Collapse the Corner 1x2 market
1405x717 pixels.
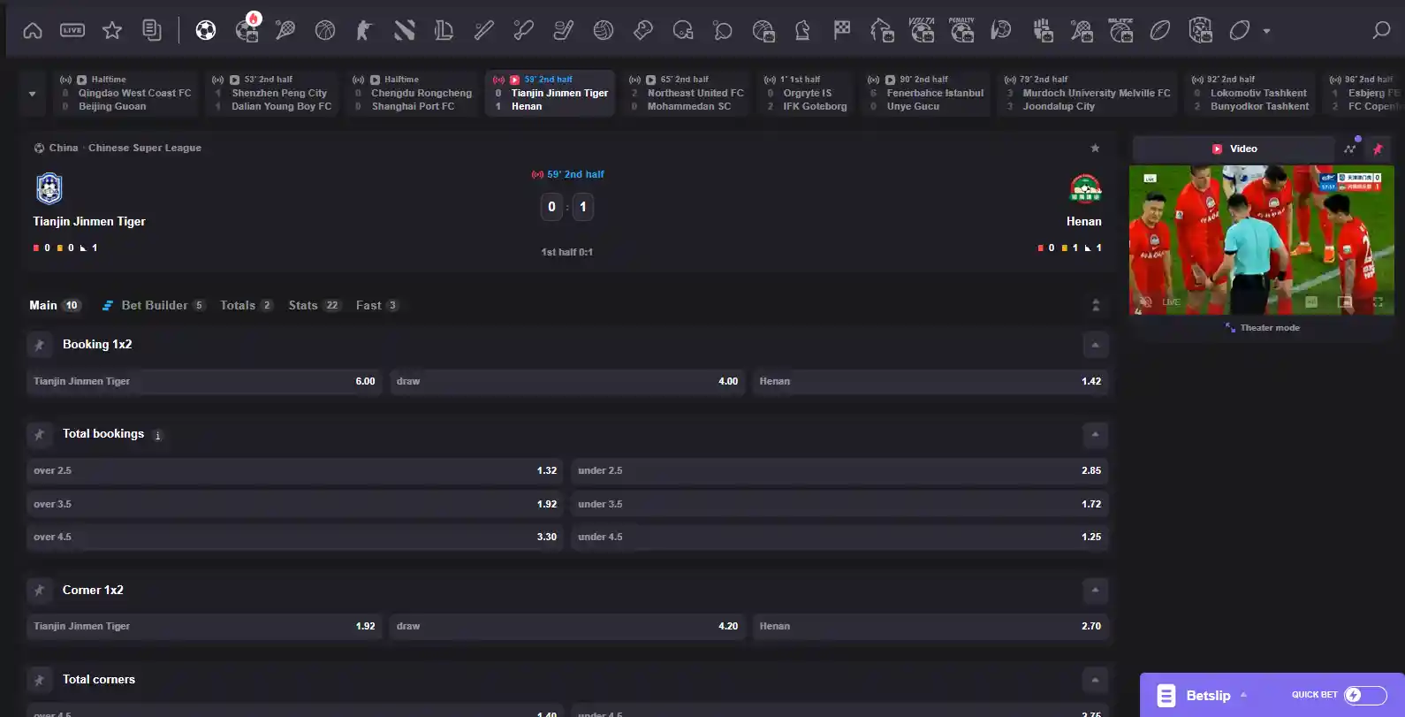point(1095,590)
